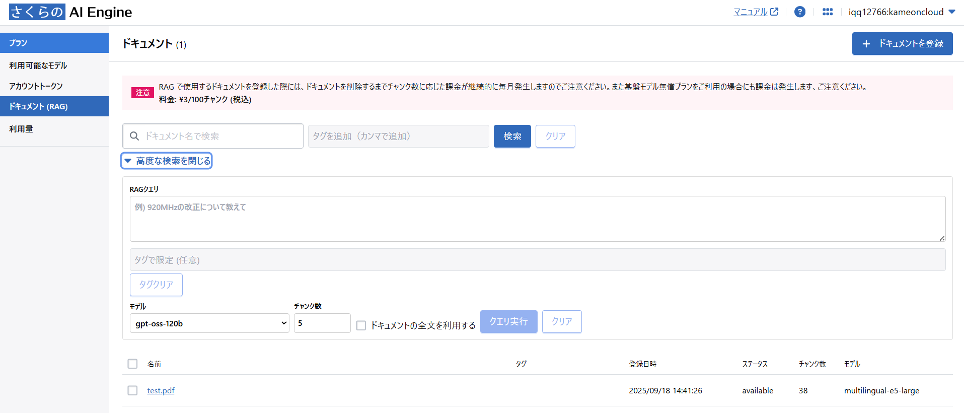
Task: Open the apps grid icon
Action: click(x=827, y=12)
